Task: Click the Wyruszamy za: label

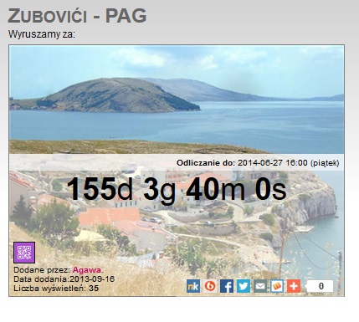Action: coord(42,34)
